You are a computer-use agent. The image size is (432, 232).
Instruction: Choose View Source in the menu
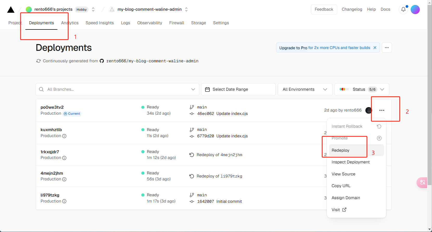(x=357, y=174)
